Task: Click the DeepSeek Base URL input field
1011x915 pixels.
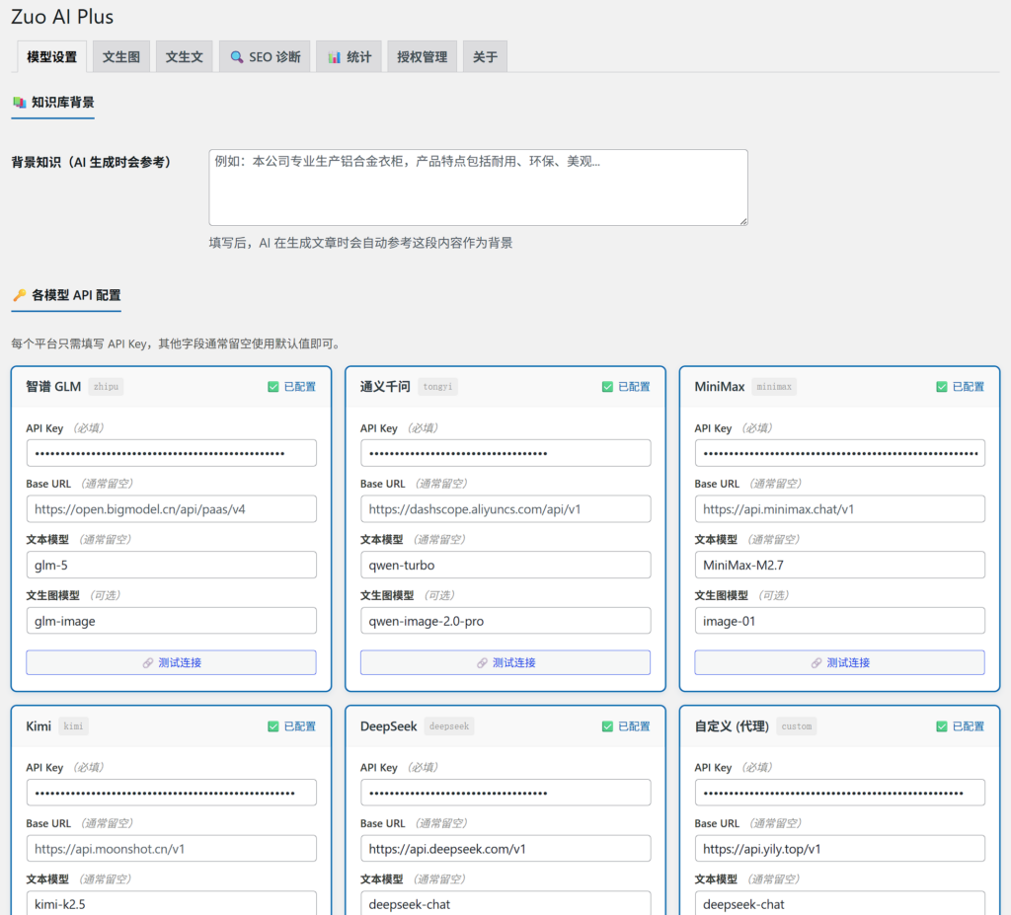Action: [x=505, y=849]
